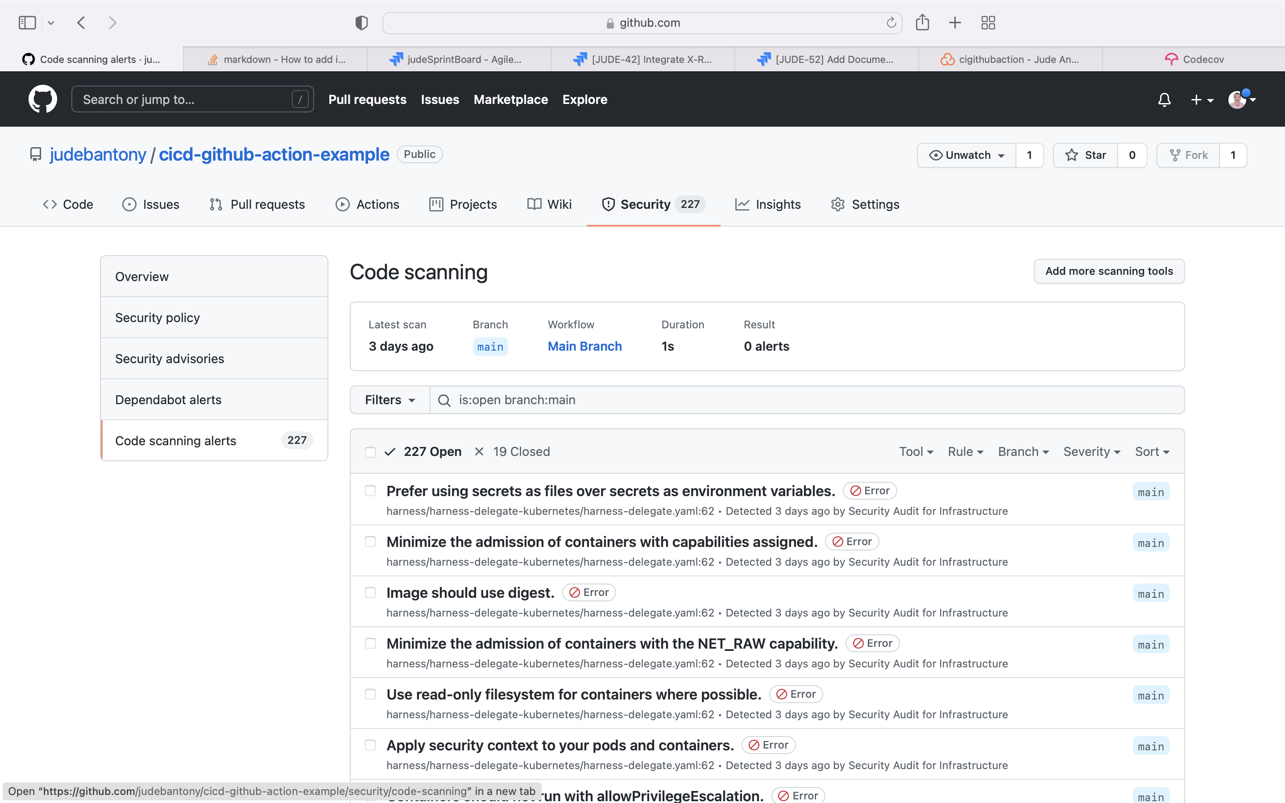Open the Main Branch workflow link
The height and width of the screenshot is (803, 1285).
coord(584,346)
